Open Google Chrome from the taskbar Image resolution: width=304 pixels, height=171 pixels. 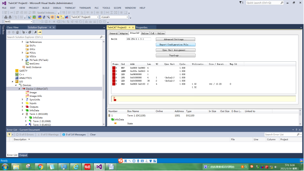pyautogui.click(x=40, y=167)
